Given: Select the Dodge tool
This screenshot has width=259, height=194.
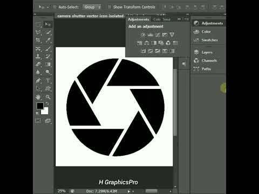Looking at the screenshot, I should pos(48,72).
